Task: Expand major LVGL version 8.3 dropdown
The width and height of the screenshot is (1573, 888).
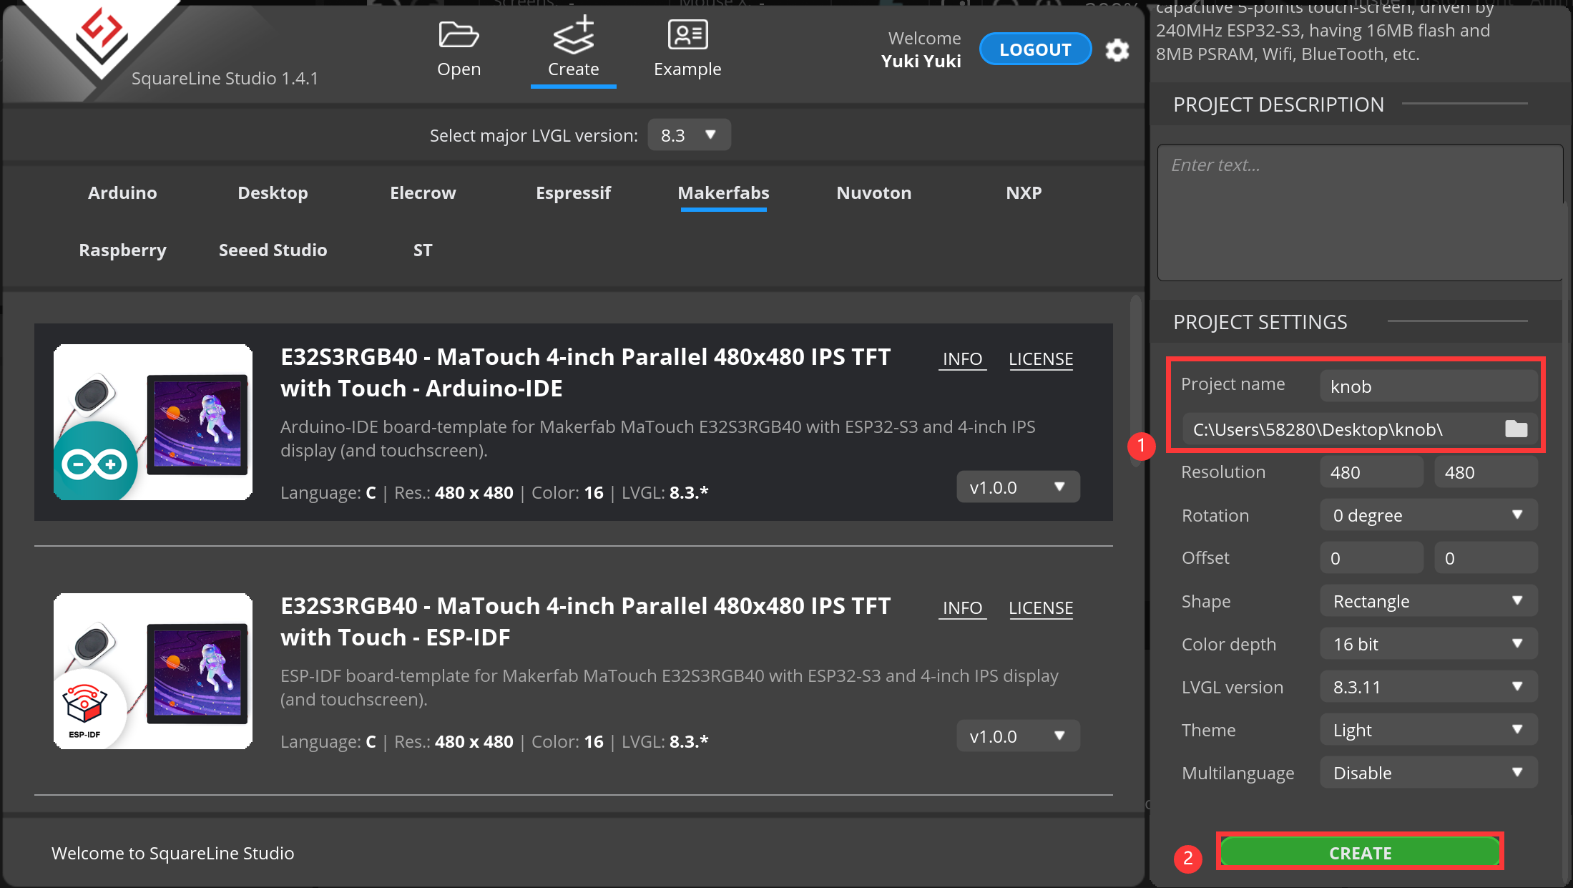Action: 689,135
